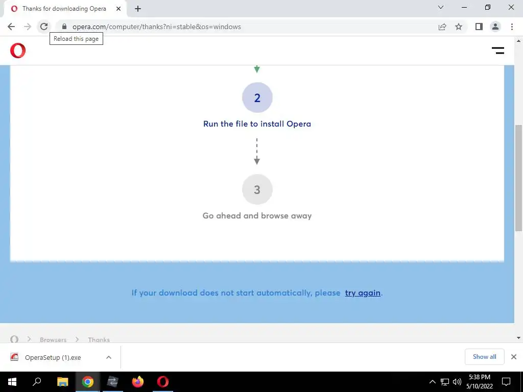
Task: Click the volume speaker tray icon
Action: pos(457,382)
